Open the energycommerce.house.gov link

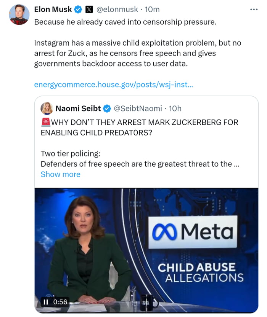click(113, 84)
